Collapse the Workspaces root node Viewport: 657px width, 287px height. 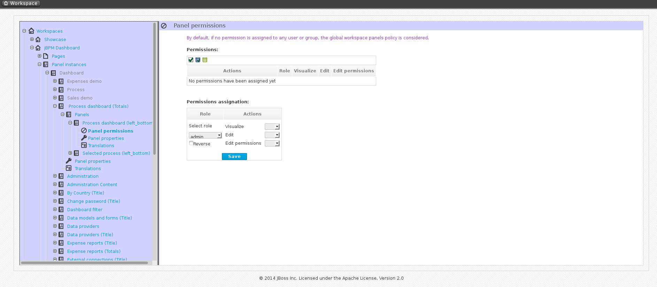tap(24, 31)
